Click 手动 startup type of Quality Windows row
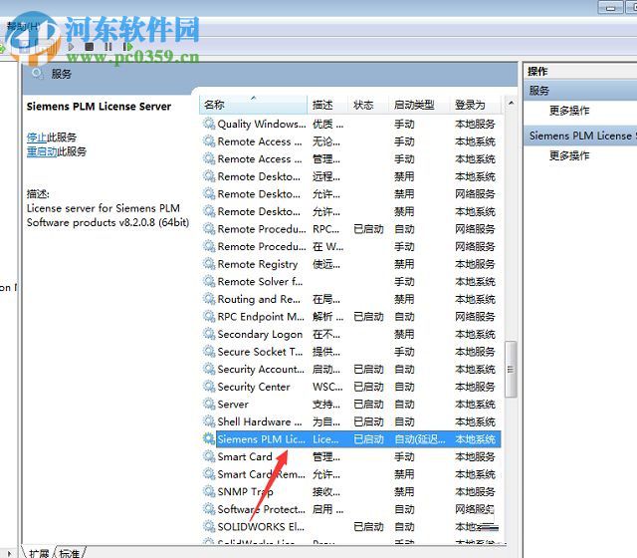The image size is (637, 558). [404, 124]
